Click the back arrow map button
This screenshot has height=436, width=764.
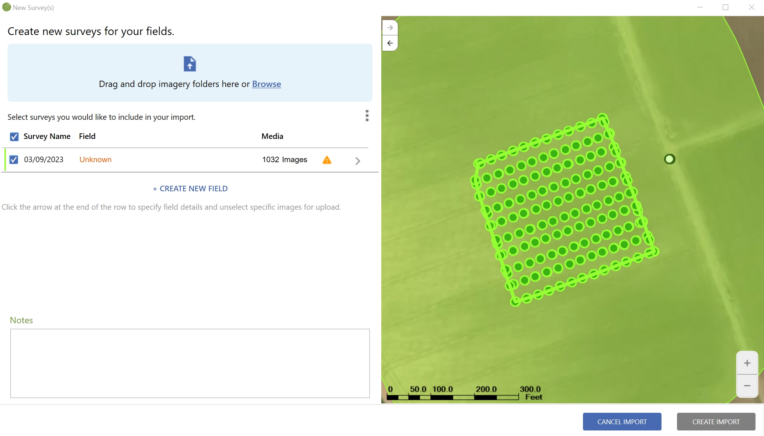click(390, 43)
